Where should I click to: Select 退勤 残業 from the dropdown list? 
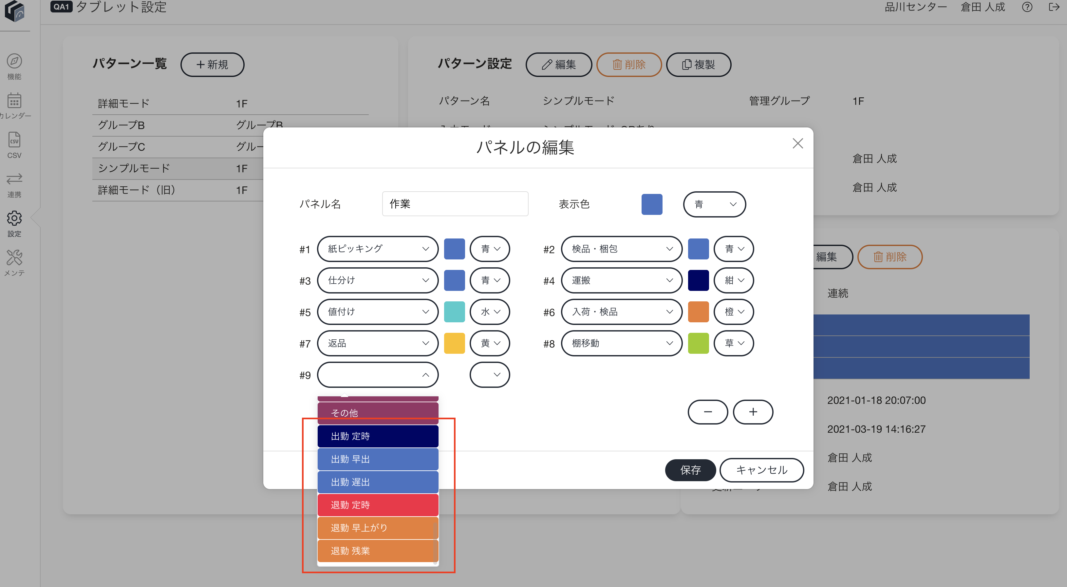pyautogui.click(x=377, y=551)
